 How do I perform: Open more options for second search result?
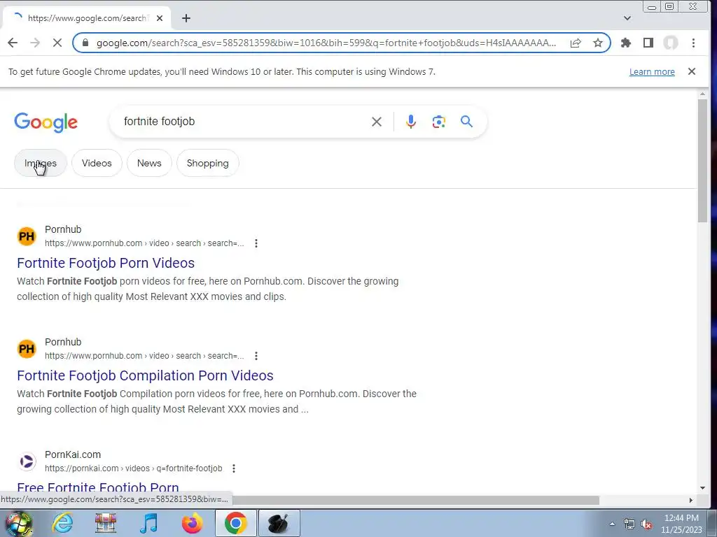256,356
